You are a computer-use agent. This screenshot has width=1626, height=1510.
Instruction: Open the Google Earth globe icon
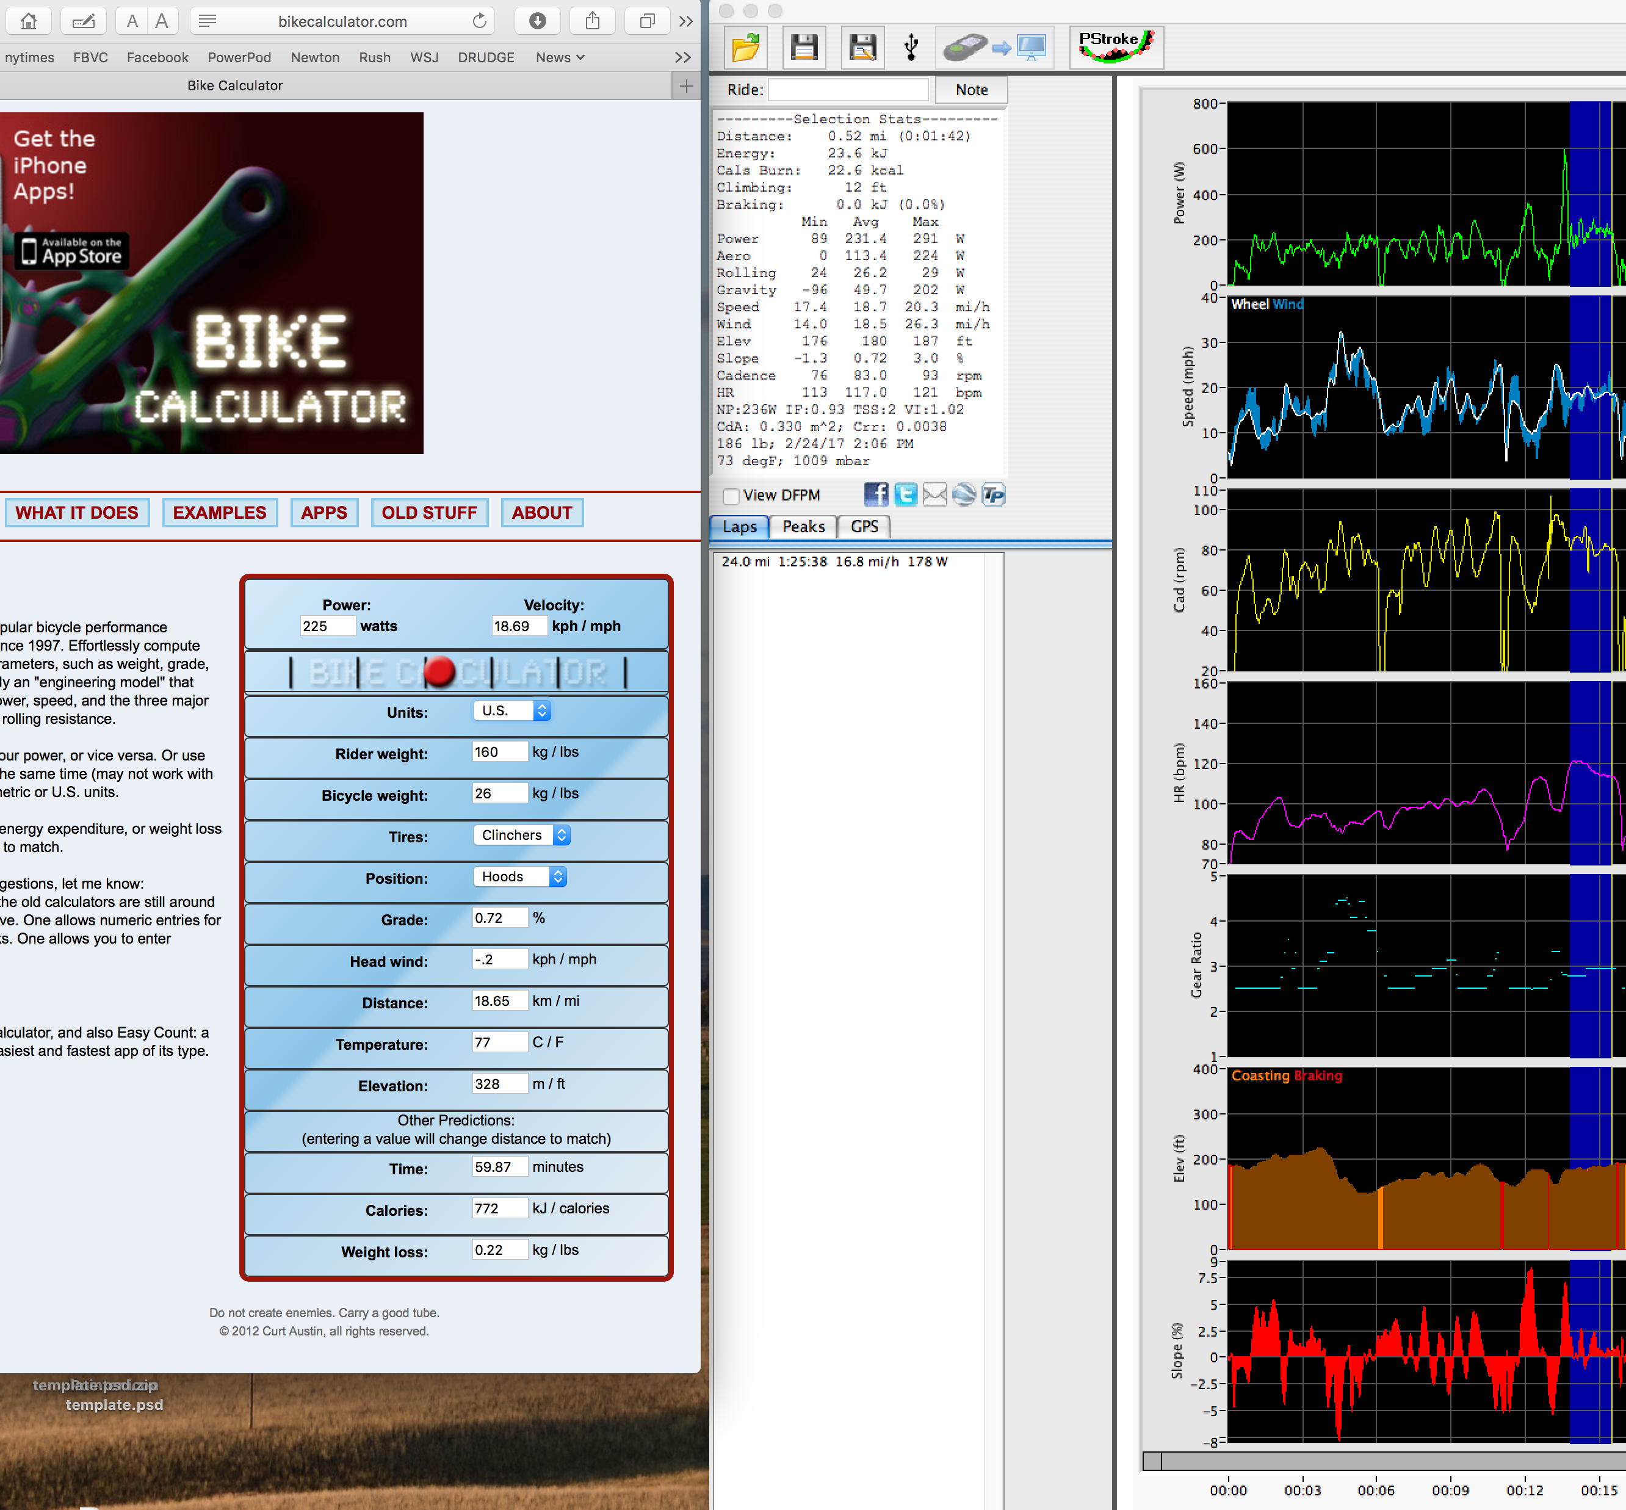pyautogui.click(x=964, y=494)
